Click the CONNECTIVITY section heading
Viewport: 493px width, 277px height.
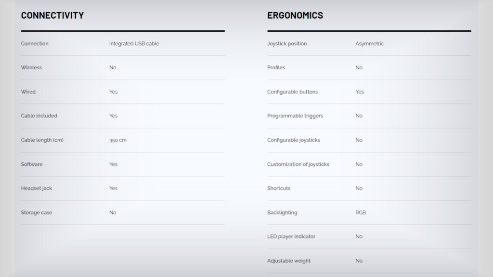[52, 15]
